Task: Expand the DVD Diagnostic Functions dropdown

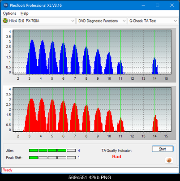Action: coord(102,21)
